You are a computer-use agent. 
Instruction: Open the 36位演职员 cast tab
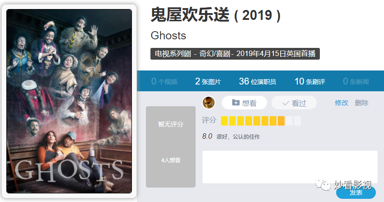[x=258, y=81]
